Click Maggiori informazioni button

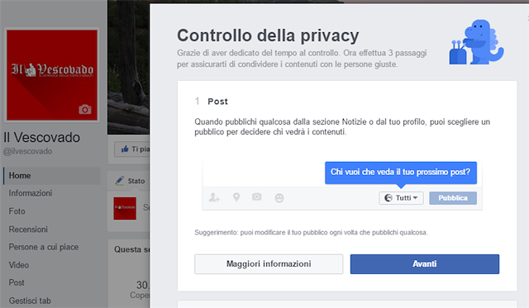[269, 264]
